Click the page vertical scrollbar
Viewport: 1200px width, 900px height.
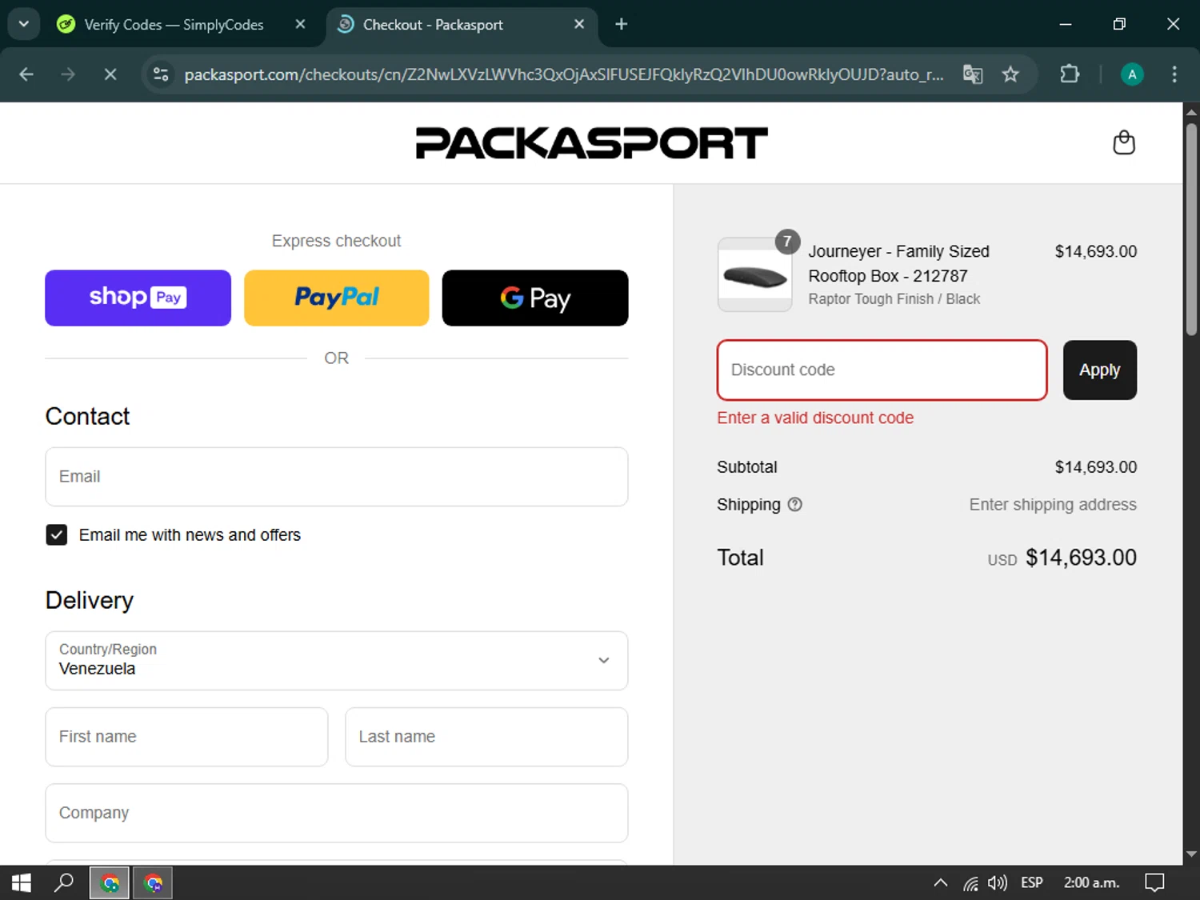(x=1191, y=228)
